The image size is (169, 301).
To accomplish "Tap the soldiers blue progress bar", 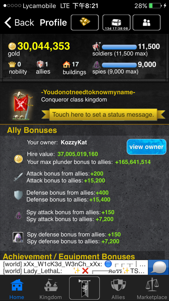I will click(x=119, y=47).
